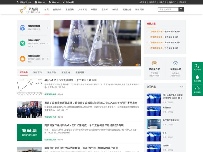Open the 聚醚问答 navigation menu item
Screen dimensions: 203x152
tap(140, 10)
